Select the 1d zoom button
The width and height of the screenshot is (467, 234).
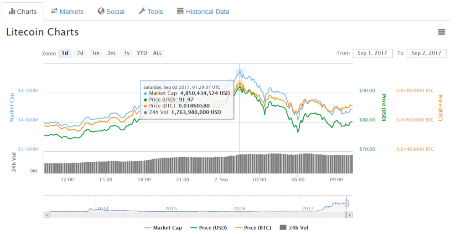pyautogui.click(x=65, y=53)
